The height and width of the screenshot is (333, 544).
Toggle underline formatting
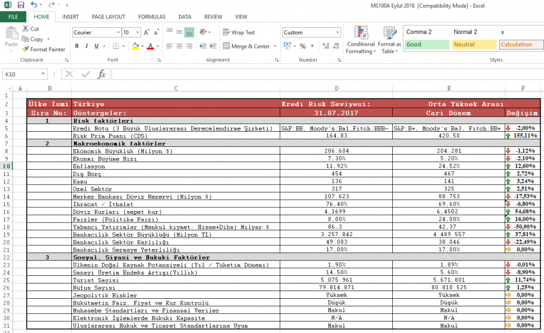coord(96,46)
